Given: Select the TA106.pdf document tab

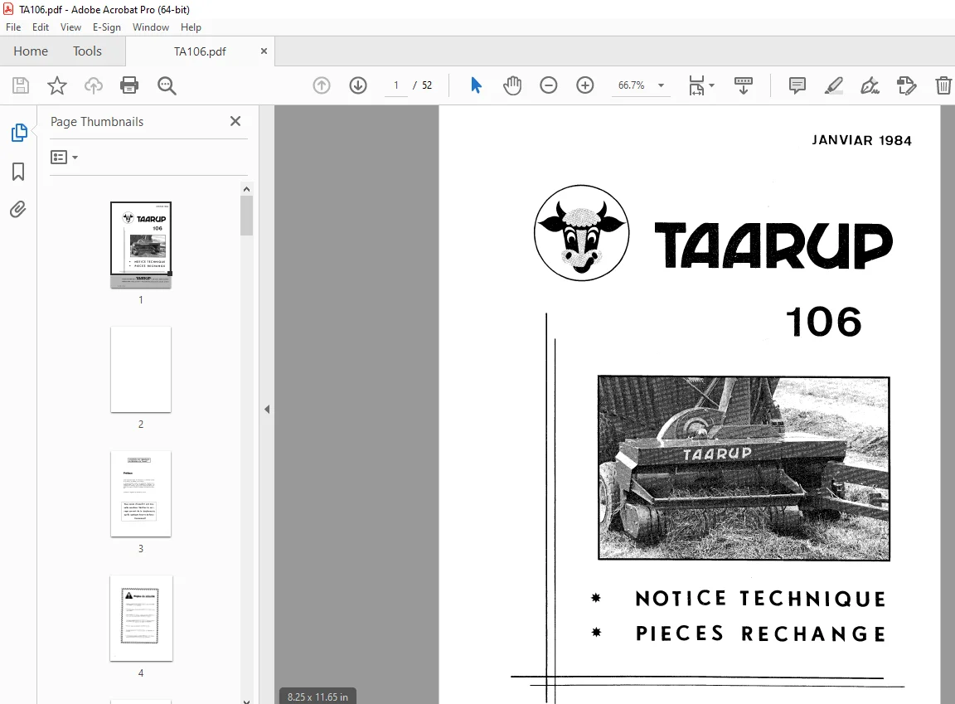Looking at the screenshot, I should point(200,51).
